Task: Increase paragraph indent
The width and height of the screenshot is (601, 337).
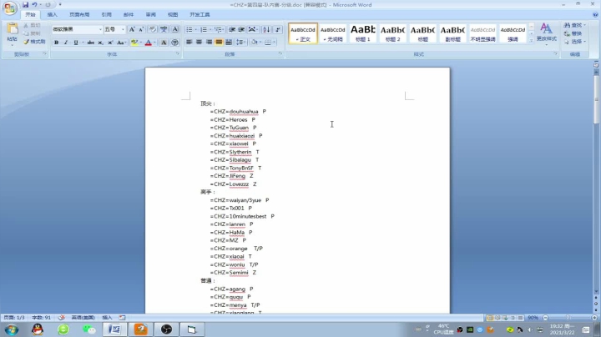Action: tap(241, 29)
